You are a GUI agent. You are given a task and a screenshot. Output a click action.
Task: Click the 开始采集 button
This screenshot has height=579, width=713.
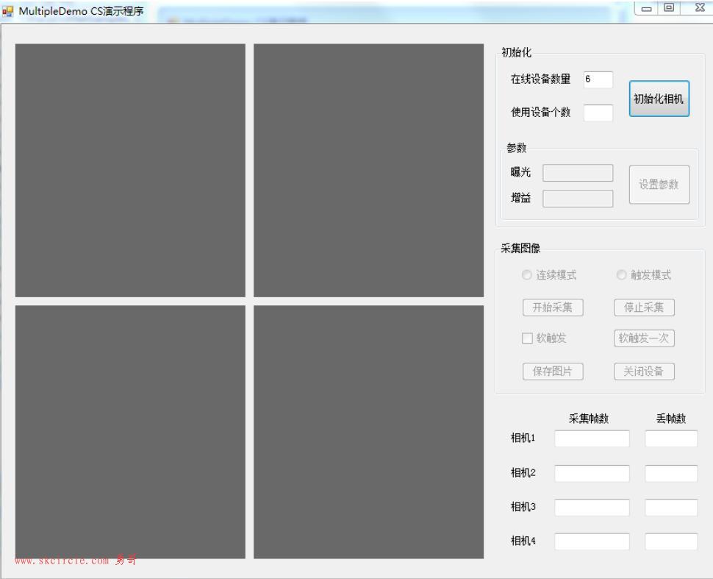coord(553,308)
